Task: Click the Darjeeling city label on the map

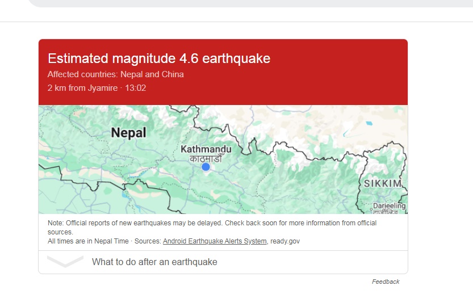Action: coord(390,206)
